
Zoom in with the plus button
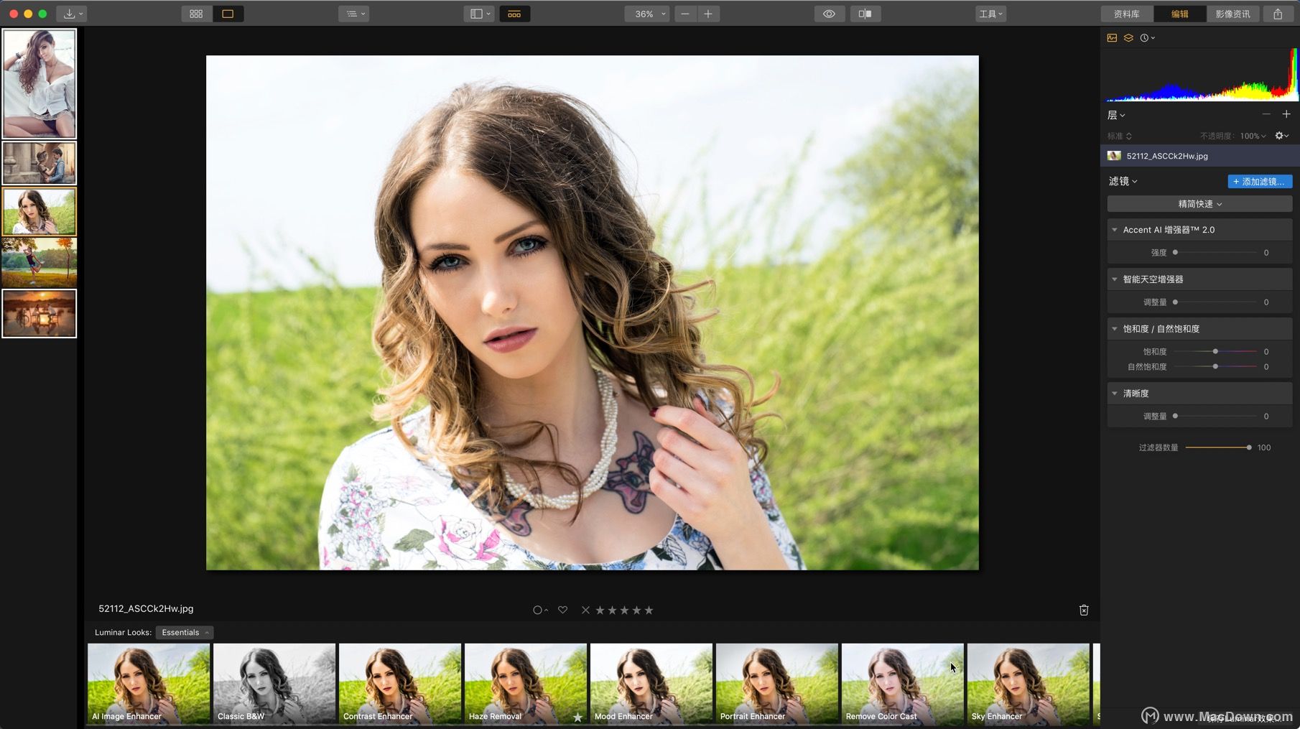pyautogui.click(x=708, y=14)
